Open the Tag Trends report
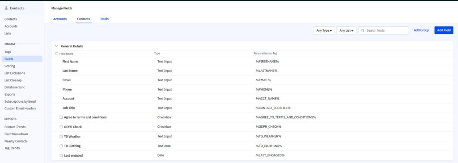Screen dimensions: 458x163 click(12, 148)
